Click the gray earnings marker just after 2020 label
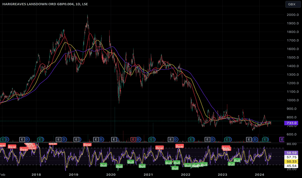 (x=114, y=139)
